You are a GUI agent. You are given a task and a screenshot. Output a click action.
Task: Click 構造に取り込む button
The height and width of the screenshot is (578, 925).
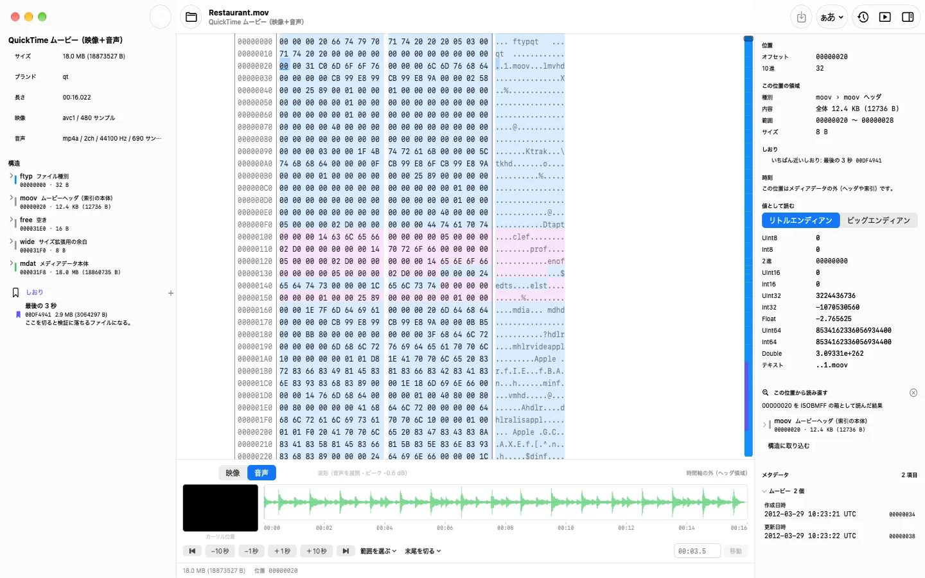(x=788, y=446)
